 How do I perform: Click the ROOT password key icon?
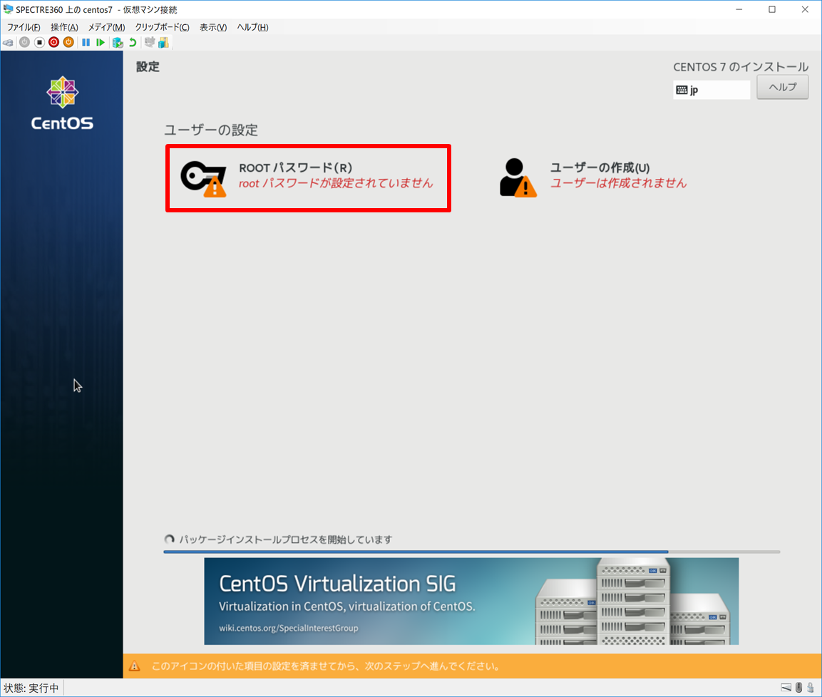click(204, 179)
